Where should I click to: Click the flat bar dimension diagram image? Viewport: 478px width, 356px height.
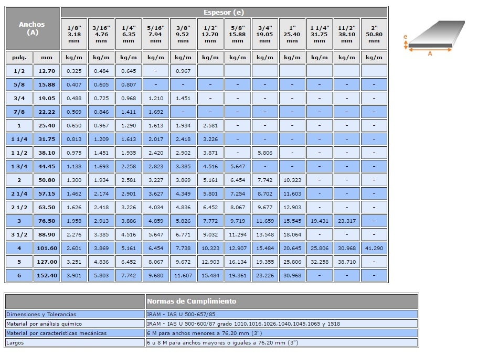click(x=434, y=38)
